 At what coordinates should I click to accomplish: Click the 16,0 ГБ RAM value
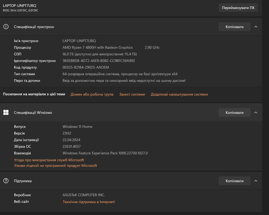[x=100, y=54]
